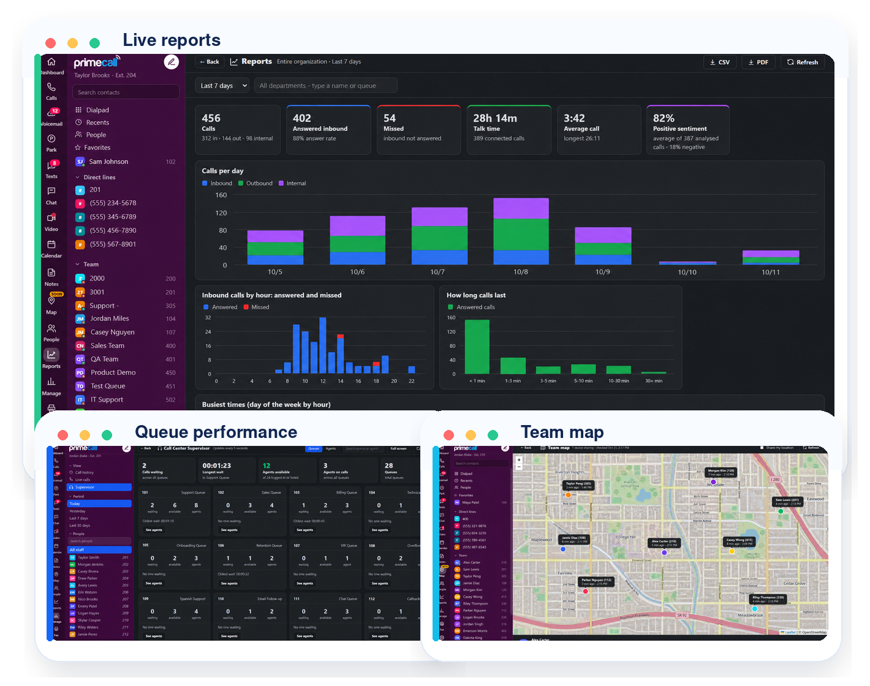Open Video in the Live reports icon rail
870x686 pixels.
tap(51, 222)
